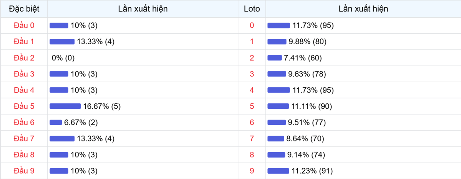Select the 'Đầu 1' label
Viewport: 461px width, 179px height.
[x=24, y=41]
